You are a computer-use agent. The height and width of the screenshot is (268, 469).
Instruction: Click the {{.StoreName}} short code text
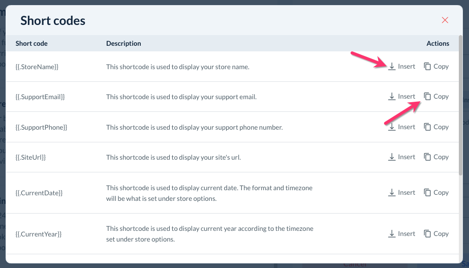coord(37,66)
